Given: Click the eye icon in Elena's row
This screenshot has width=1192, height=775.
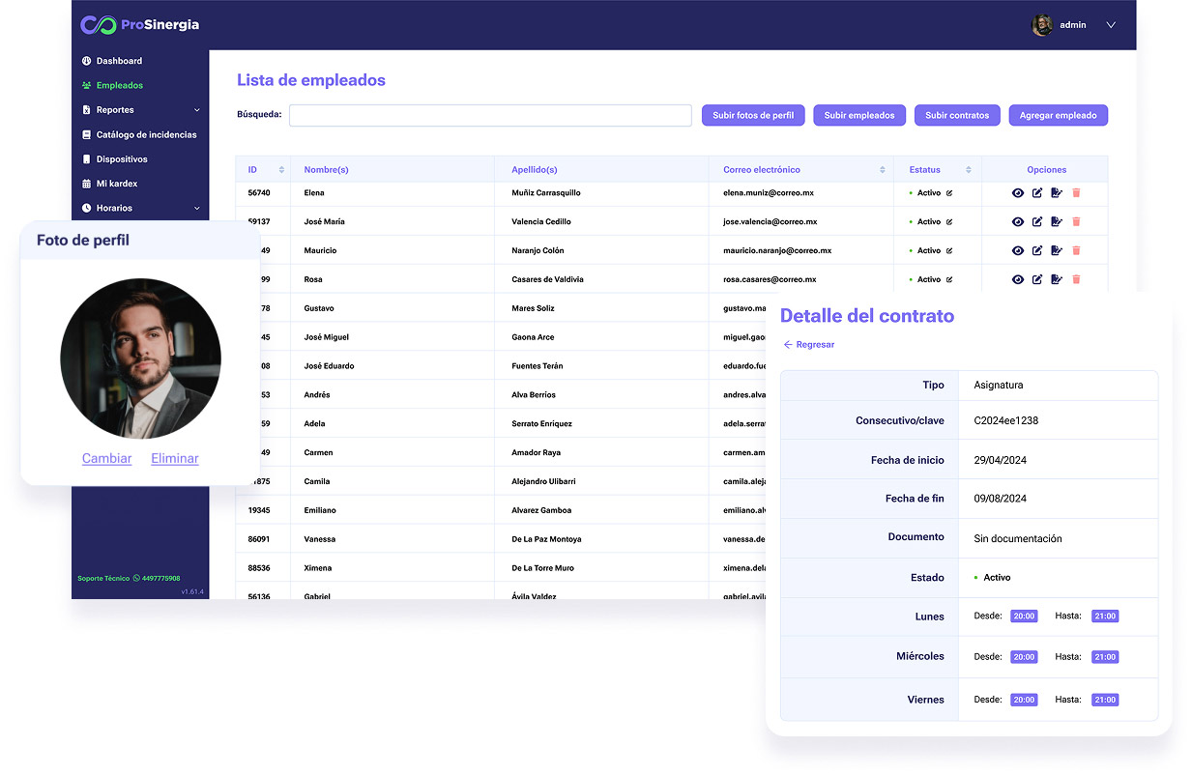Looking at the screenshot, I should pos(1017,193).
